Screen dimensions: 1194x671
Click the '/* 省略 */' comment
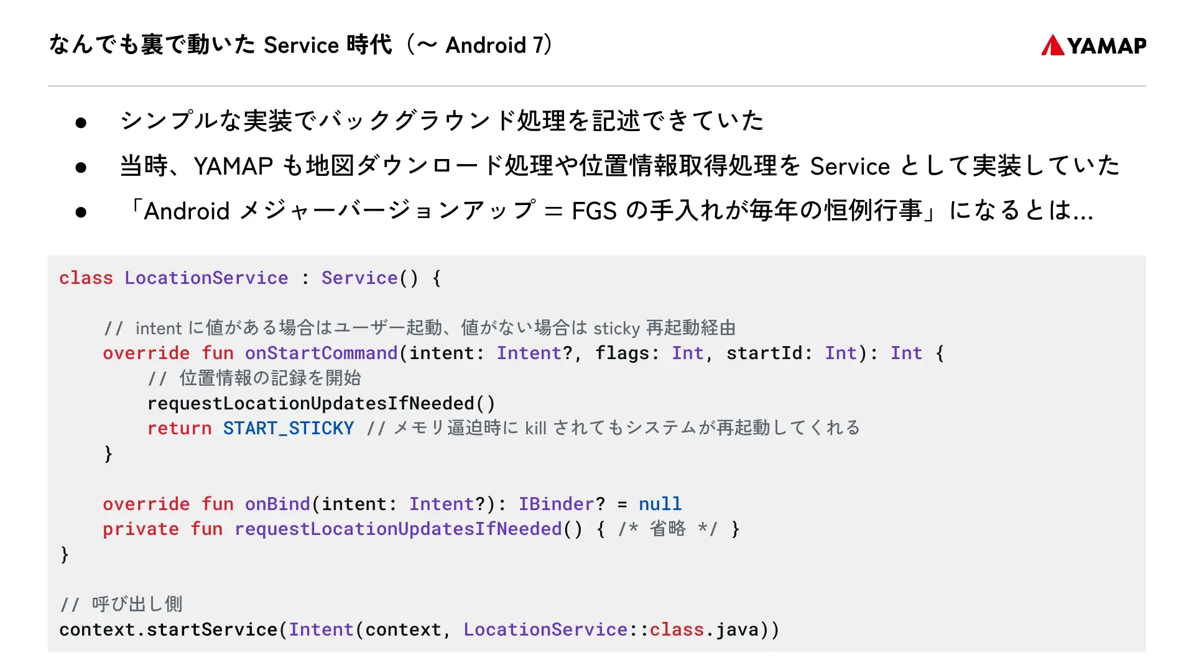[x=668, y=529]
